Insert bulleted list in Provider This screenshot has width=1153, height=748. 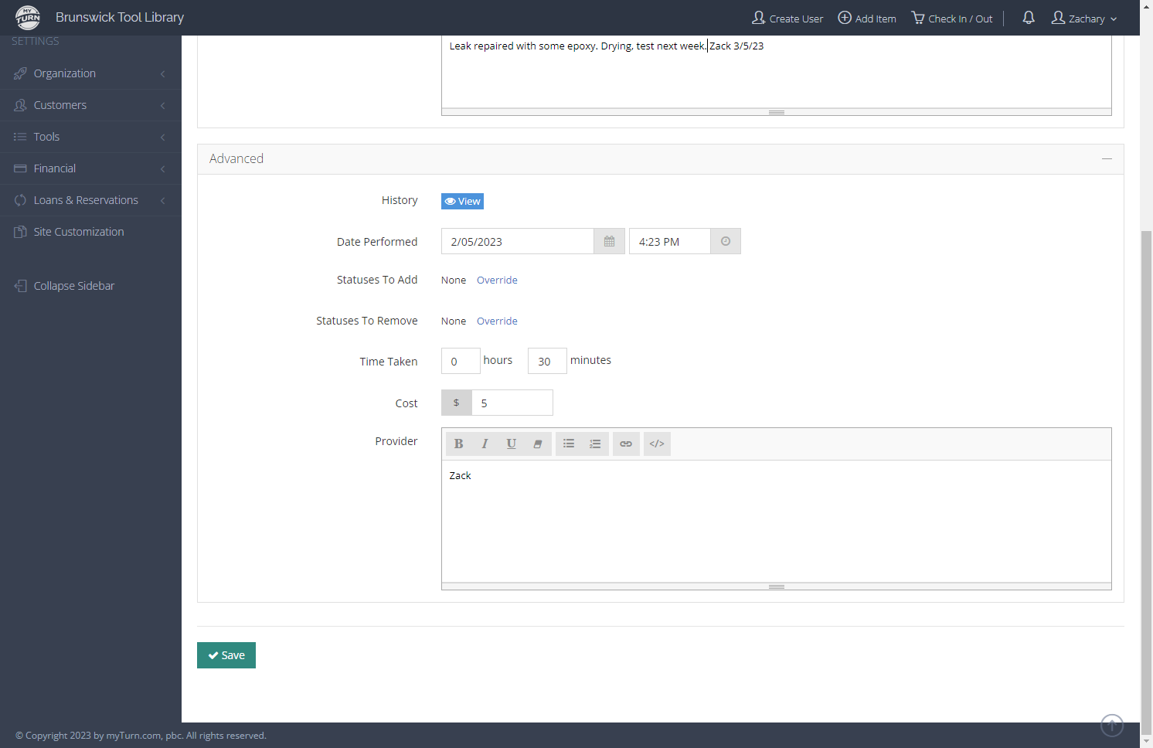(569, 444)
